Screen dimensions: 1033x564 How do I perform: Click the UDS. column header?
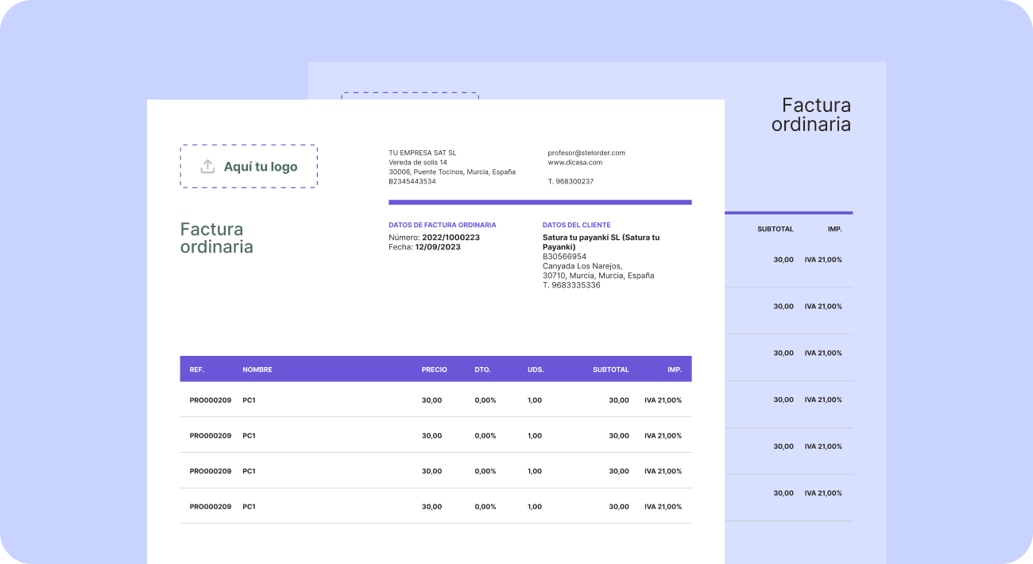click(535, 369)
